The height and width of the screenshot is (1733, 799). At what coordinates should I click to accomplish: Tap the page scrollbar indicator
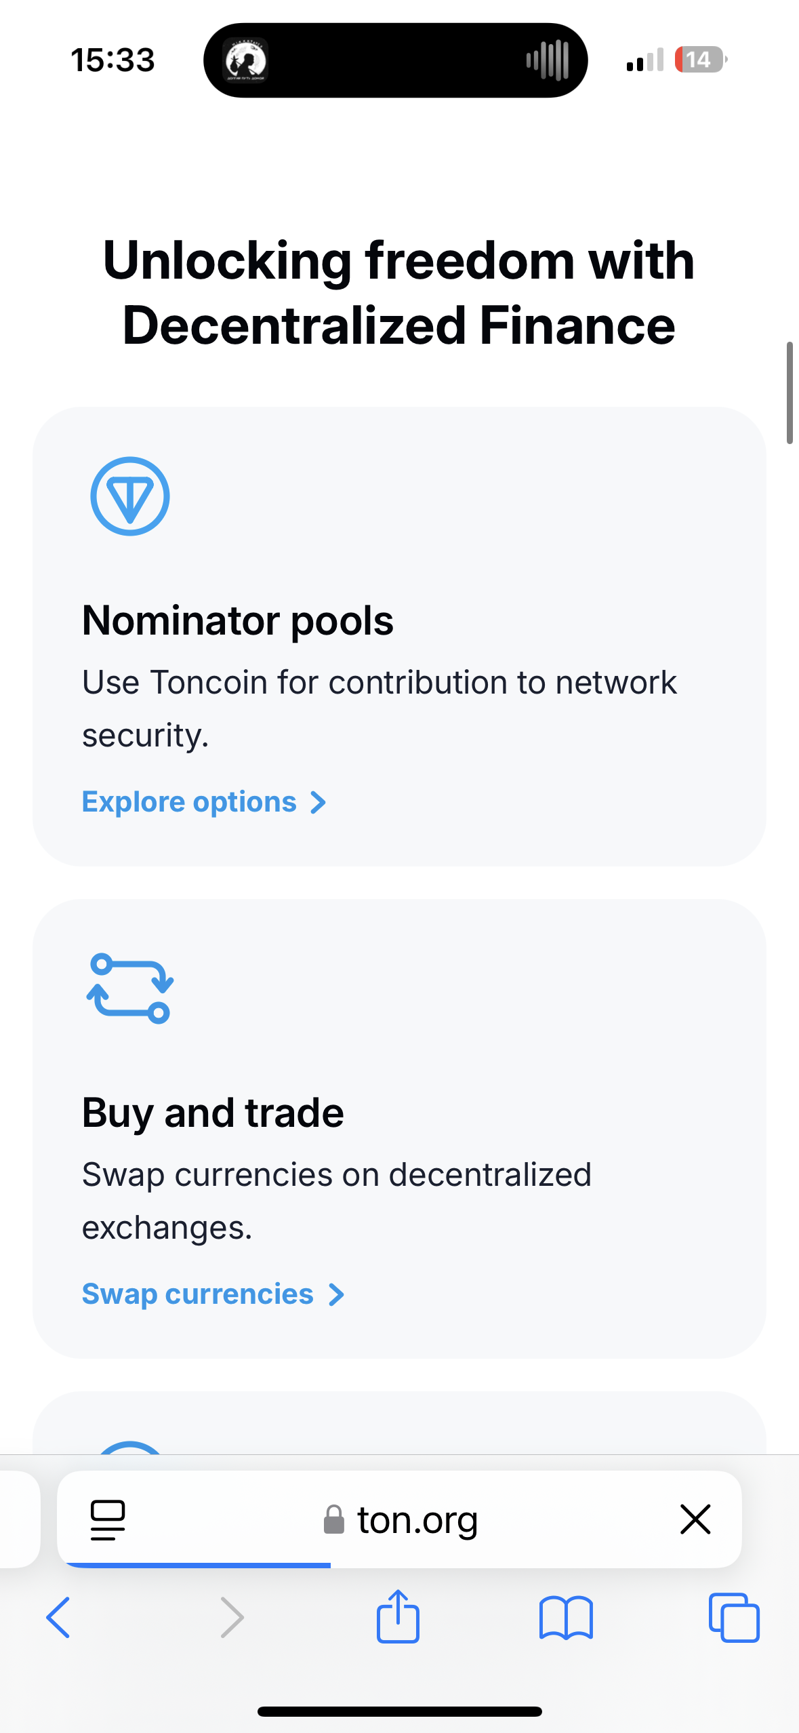coord(790,393)
